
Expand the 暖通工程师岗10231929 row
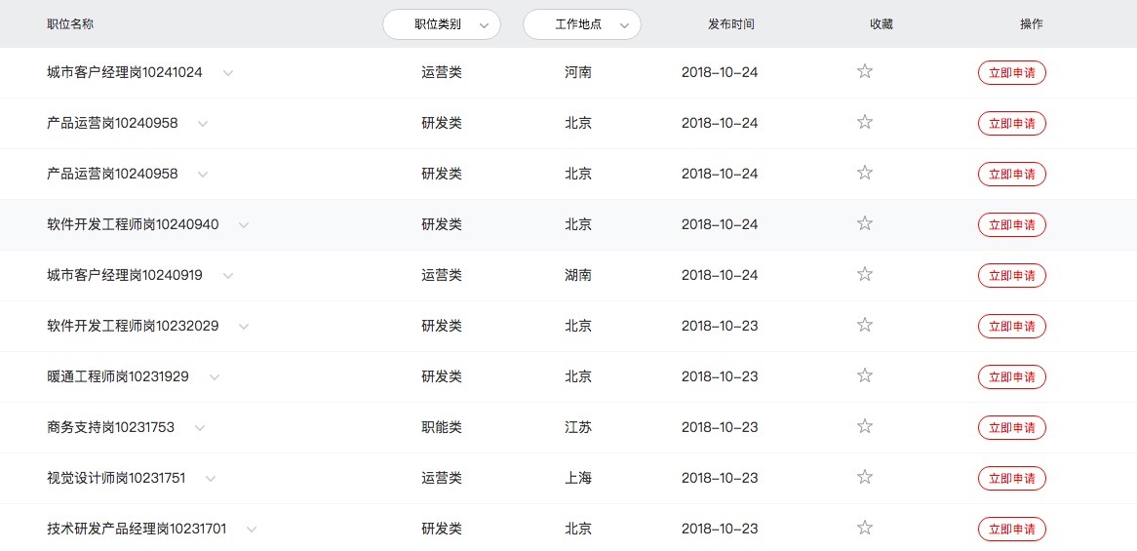(215, 377)
